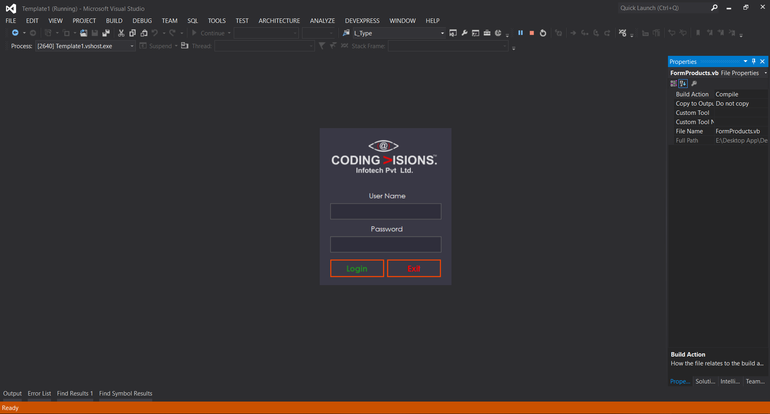Open the DEBUG menu
Screen dimensions: 770x414
pyautogui.click(x=142, y=20)
